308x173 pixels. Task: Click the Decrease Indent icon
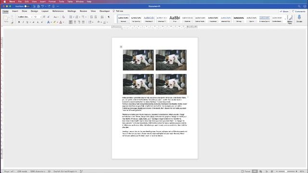[x=91, y=17]
